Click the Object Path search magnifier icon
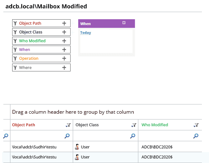 [67, 136]
